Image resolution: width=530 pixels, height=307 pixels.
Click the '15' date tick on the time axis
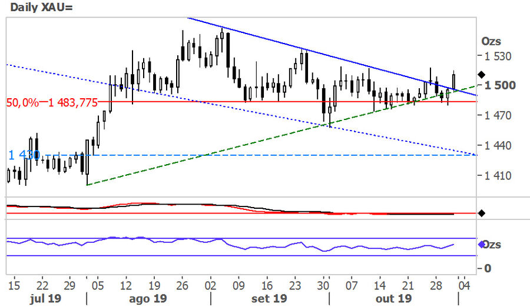click(14, 286)
